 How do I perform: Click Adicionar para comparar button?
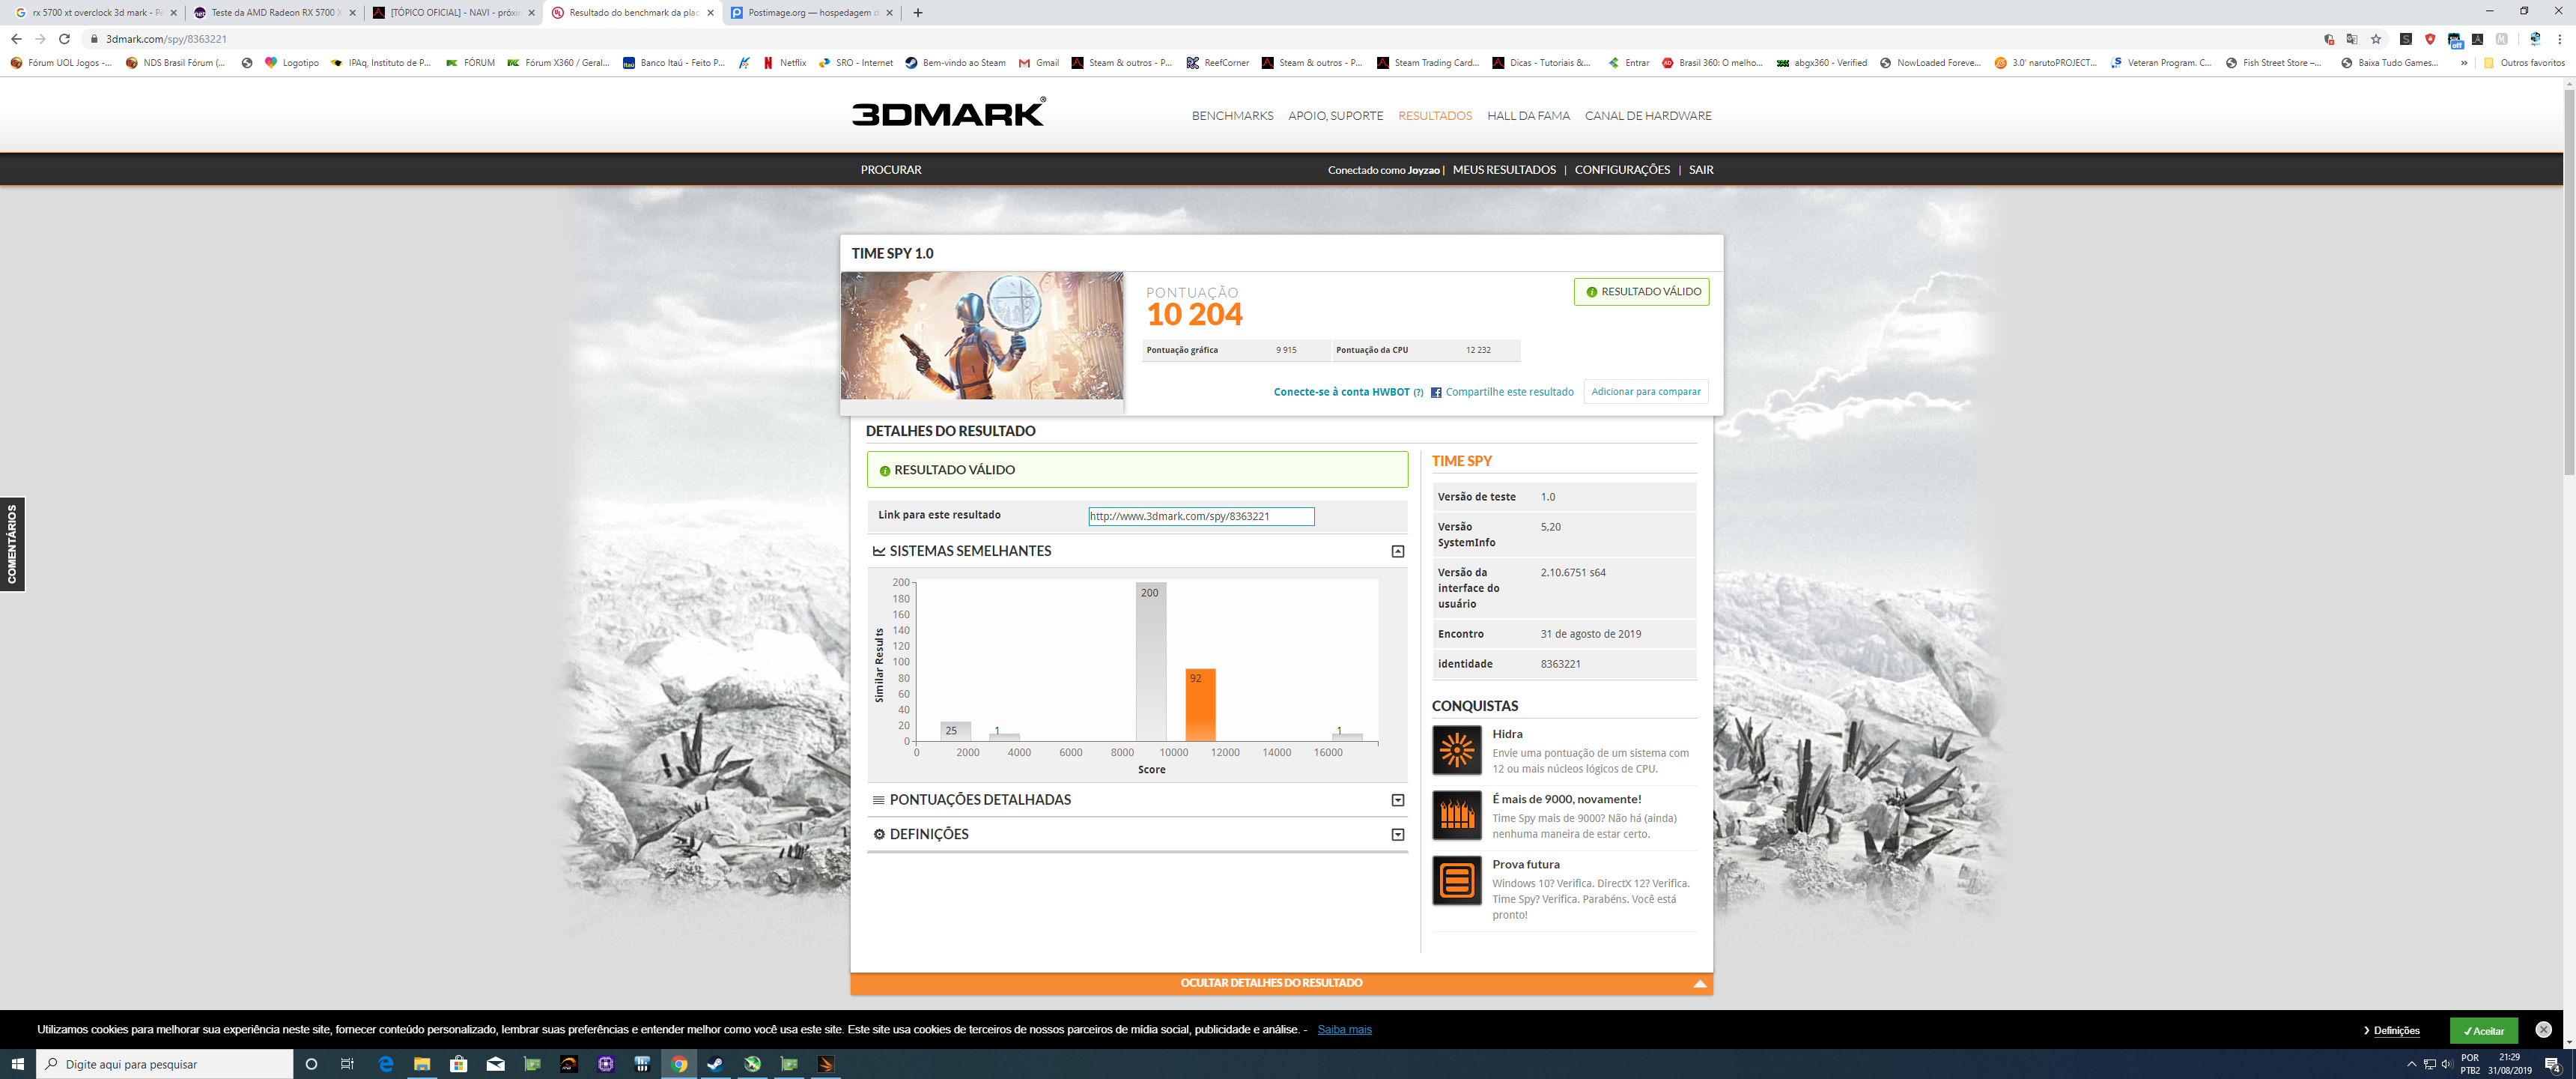click(x=1645, y=391)
